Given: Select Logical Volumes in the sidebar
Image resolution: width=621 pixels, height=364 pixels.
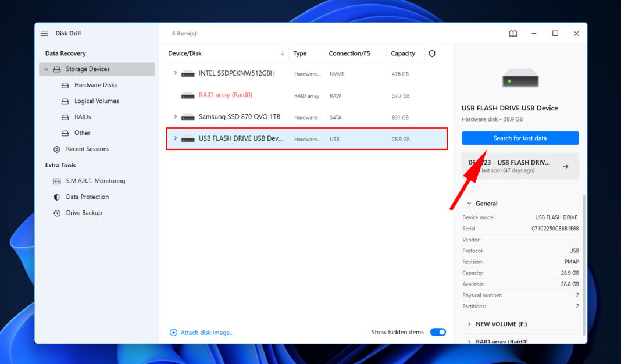Looking at the screenshot, I should (x=97, y=101).
